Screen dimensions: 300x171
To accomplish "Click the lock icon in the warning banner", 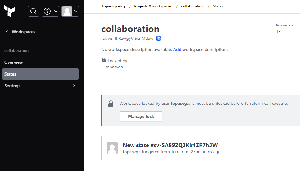I will click(111, 104).
